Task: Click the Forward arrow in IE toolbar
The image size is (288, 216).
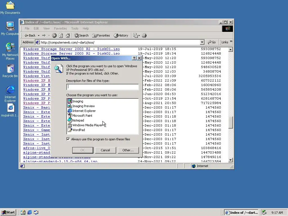Action: (44, 35)
